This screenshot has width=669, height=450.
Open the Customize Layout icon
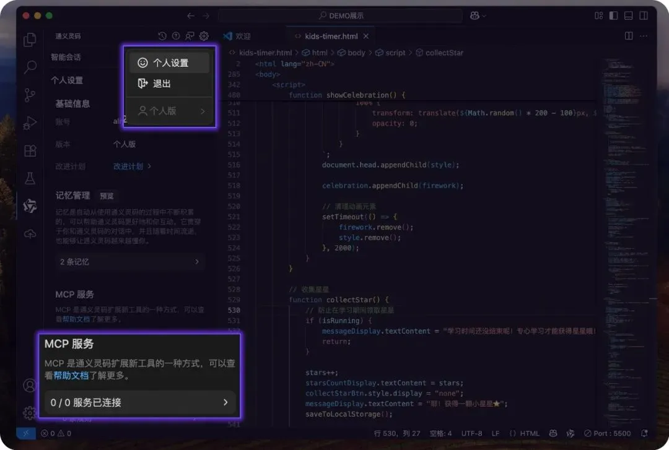(x=598, y=15)
